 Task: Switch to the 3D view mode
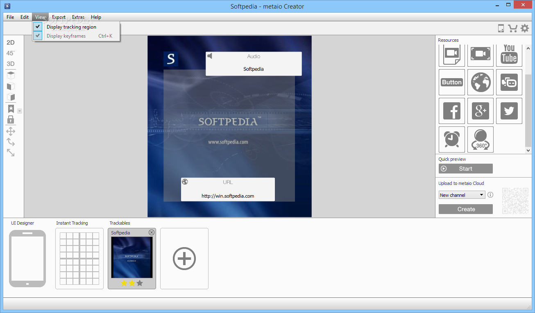pos(10,64)
